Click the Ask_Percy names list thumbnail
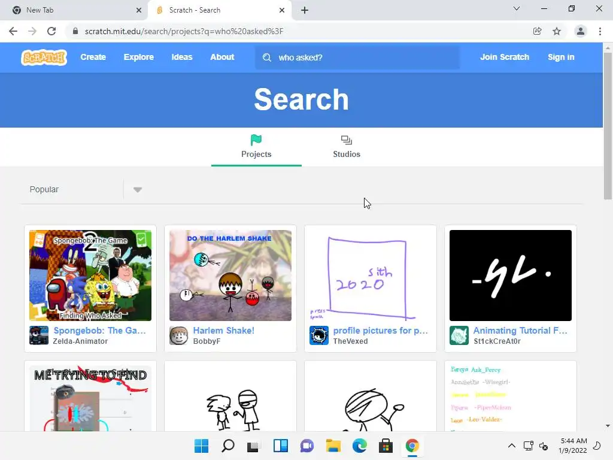 tap(511, 398)
